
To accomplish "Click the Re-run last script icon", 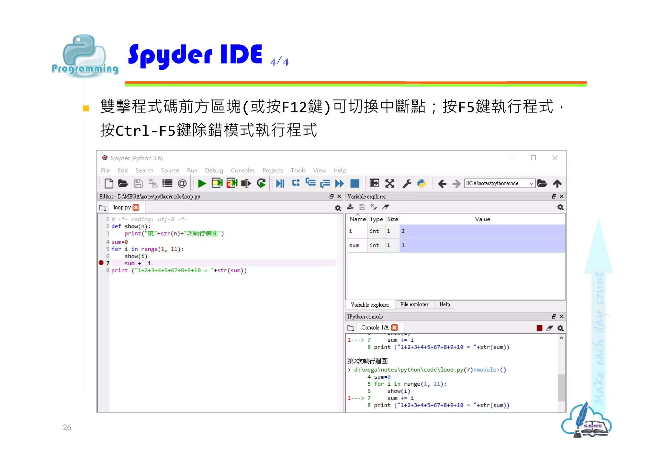I will tap(261, 184).
